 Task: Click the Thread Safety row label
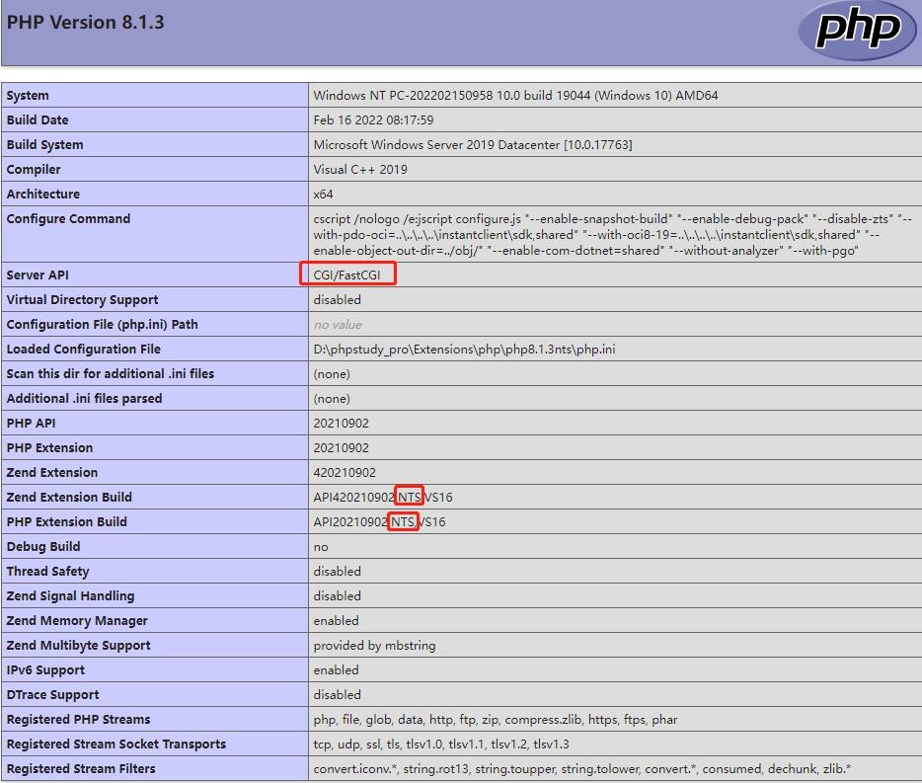47,571
